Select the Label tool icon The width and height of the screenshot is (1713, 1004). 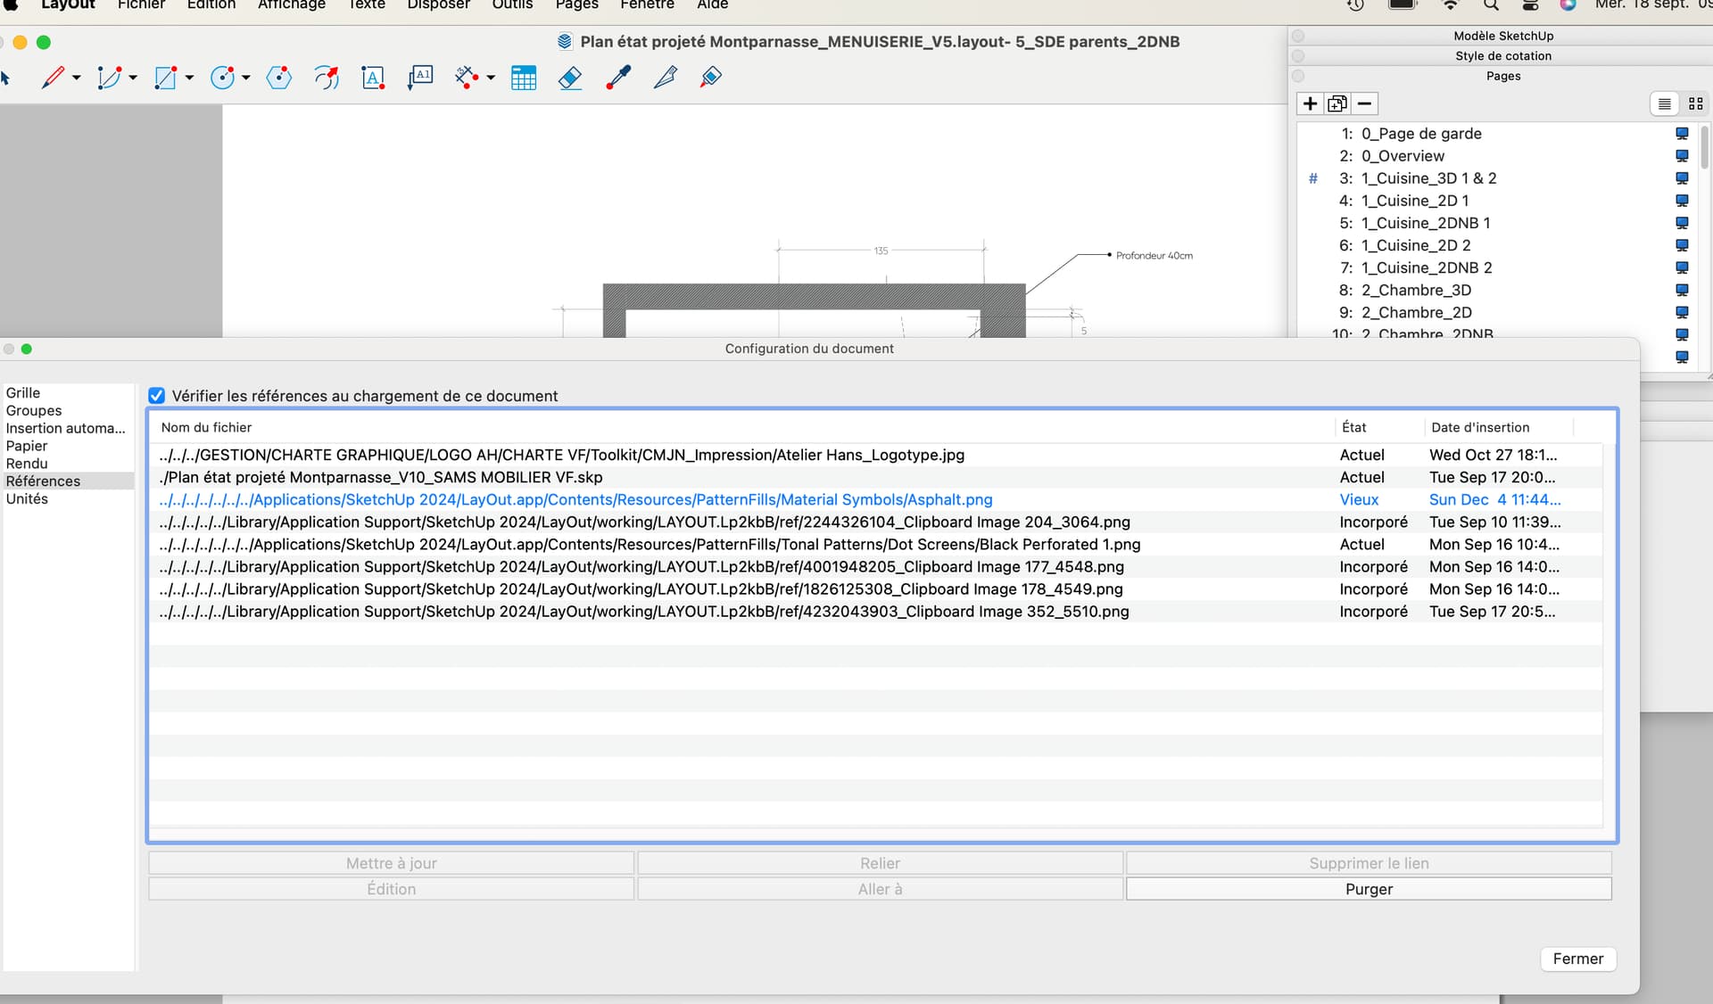[420, 78]
